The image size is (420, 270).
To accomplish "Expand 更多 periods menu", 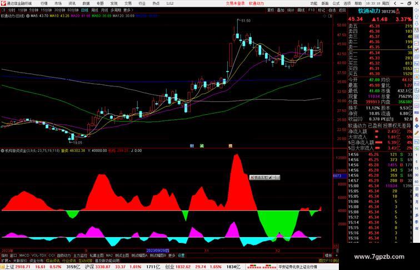I will [128, 10].
